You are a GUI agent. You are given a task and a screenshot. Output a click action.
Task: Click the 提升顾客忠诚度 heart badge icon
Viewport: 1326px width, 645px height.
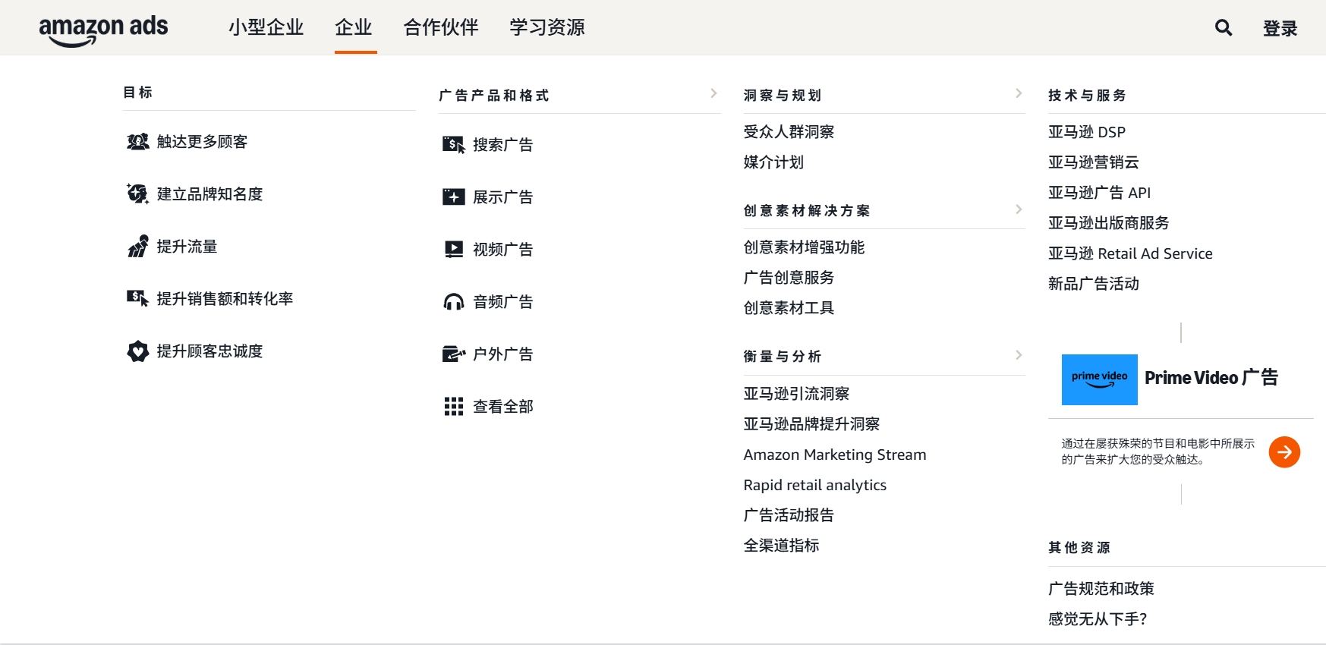[x=137, y=351]
